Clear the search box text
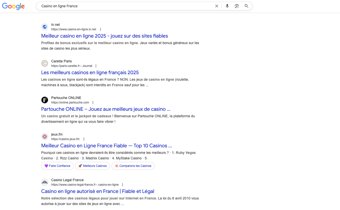 tap(217, 6)
